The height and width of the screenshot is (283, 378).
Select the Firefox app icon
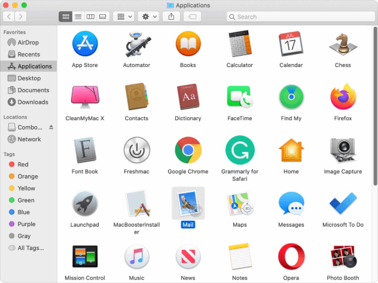(343, 97)
